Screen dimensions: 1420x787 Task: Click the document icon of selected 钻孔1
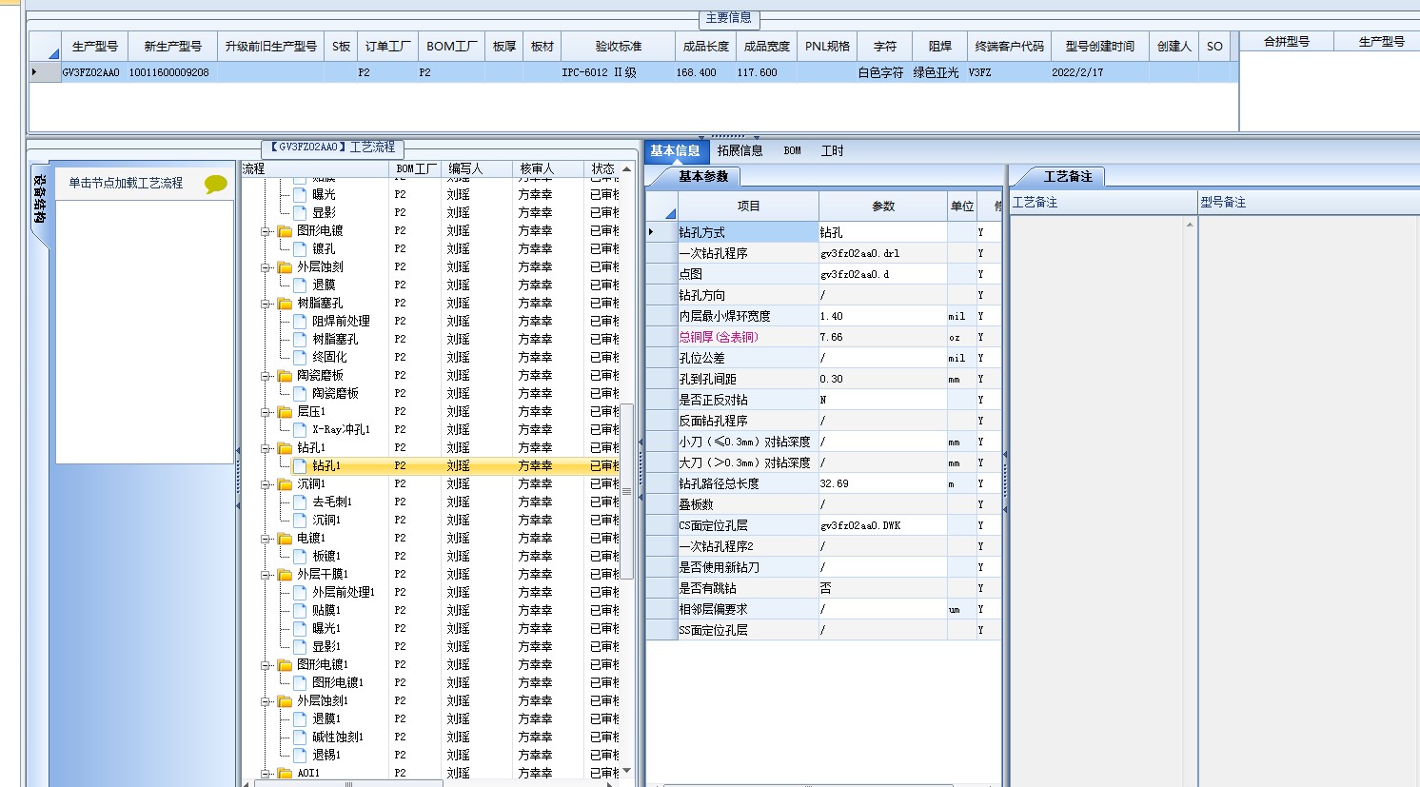(300, 465)
